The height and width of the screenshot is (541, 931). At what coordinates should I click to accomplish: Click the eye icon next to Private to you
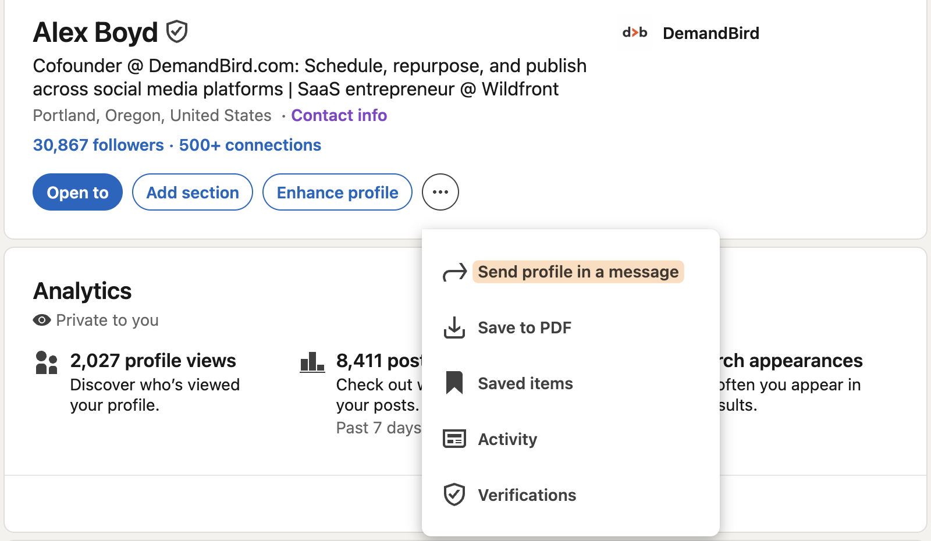(x=41, y=320)
